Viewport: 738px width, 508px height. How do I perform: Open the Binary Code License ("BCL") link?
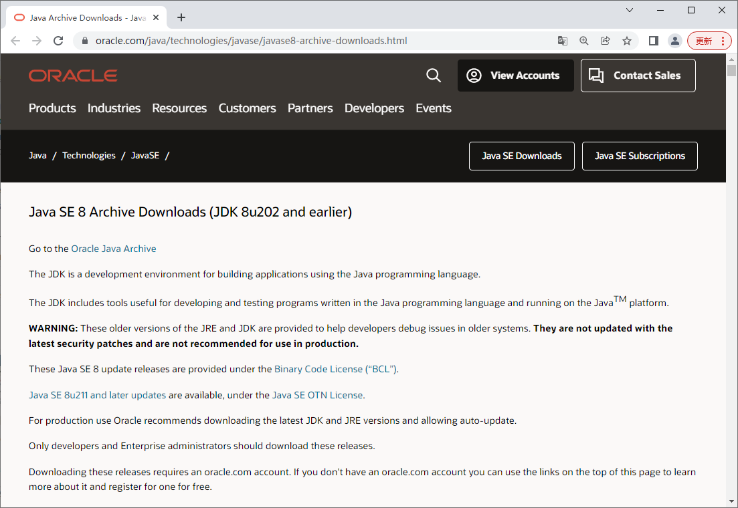pos(336,369)
